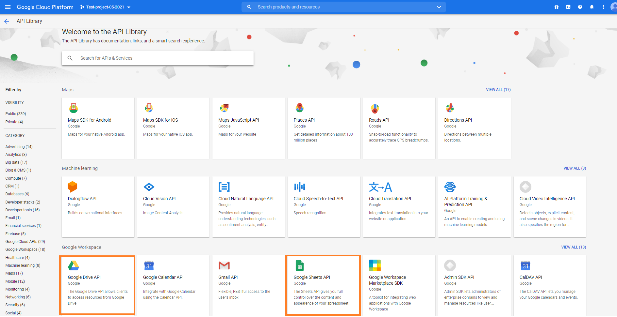
Task: Click the back arrow next to API Library
Action: 7,21
